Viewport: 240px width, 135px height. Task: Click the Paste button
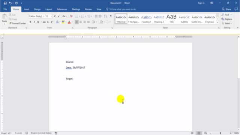(4, 19)
